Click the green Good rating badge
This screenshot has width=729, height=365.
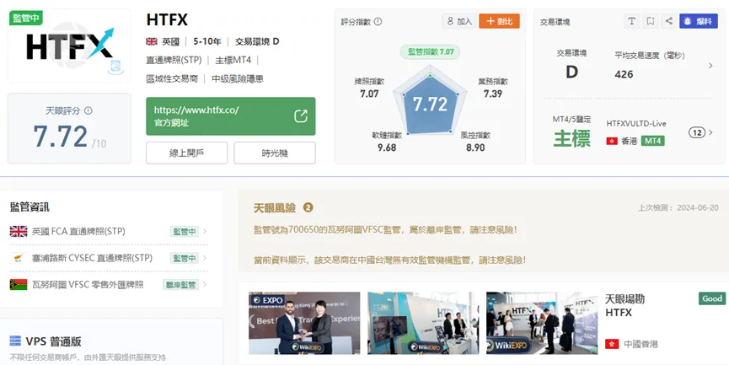pos(712,298)
